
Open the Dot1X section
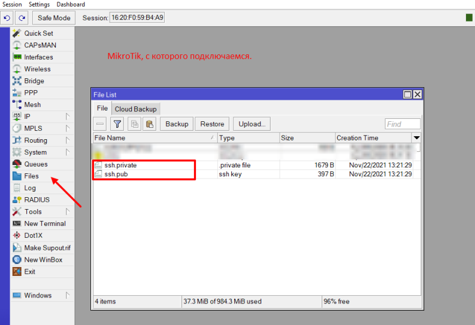tap(43, 235)
